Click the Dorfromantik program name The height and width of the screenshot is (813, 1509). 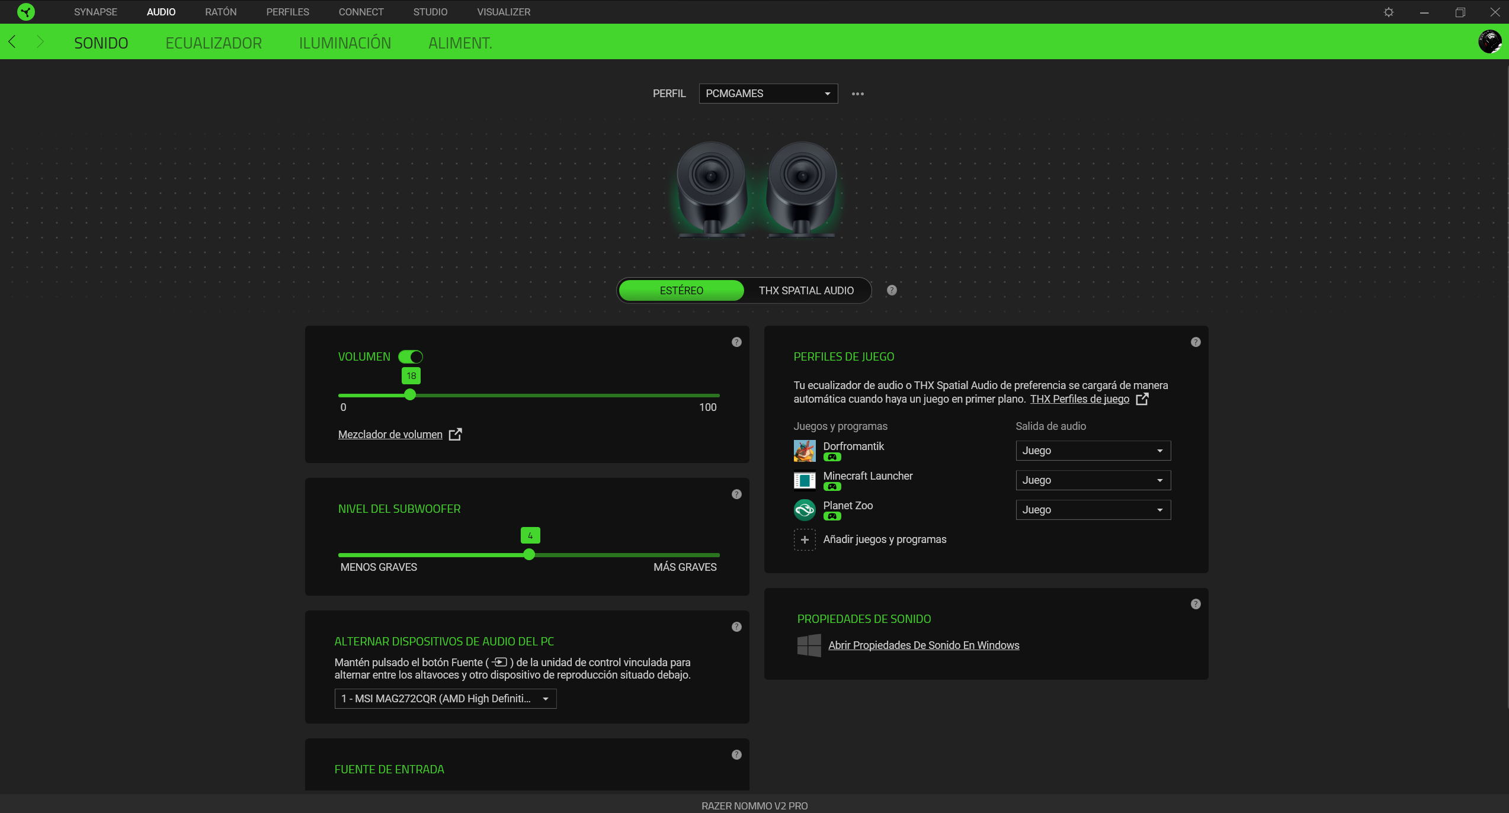(x=853, y=446)
